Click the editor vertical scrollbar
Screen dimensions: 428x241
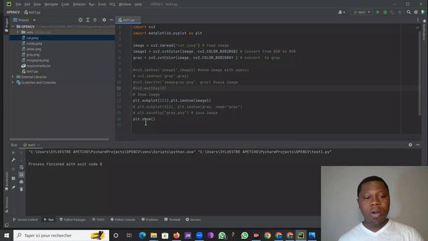pyautogui.click(x=419, y=74)
